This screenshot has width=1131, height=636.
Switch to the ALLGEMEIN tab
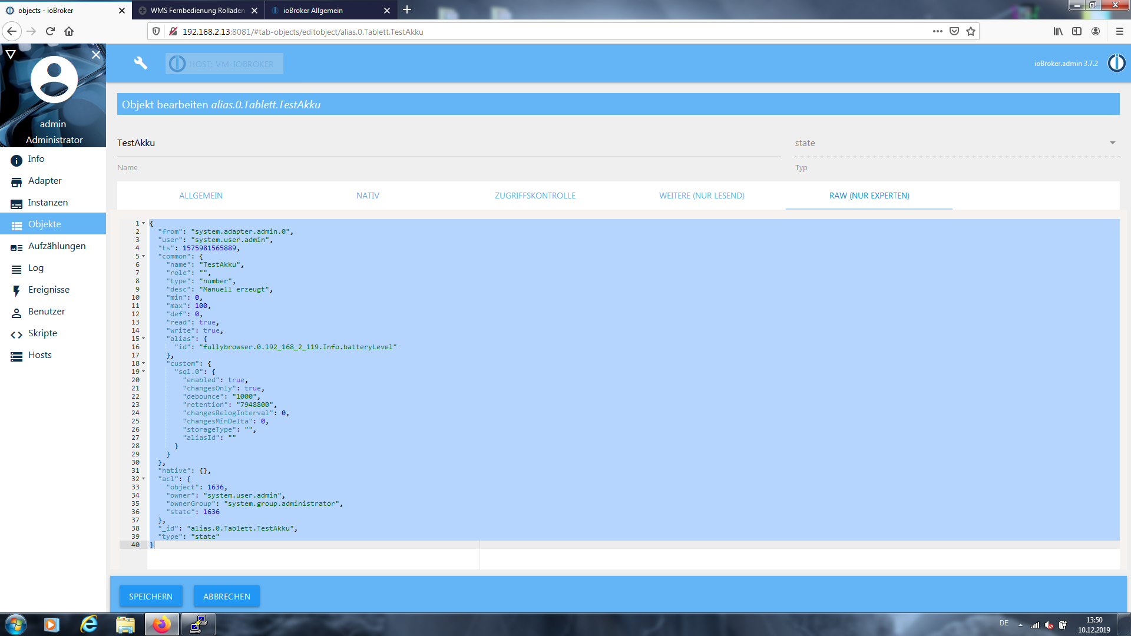pos(201,196)
